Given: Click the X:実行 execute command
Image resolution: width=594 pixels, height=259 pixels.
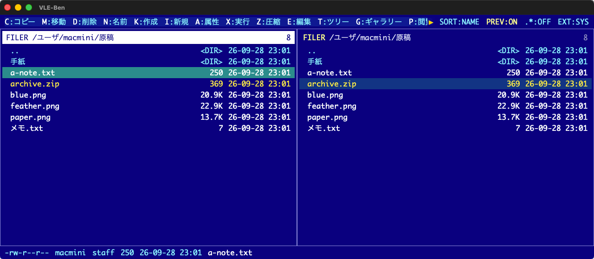Looking at the screenshot, I should [x=238, y=22].
